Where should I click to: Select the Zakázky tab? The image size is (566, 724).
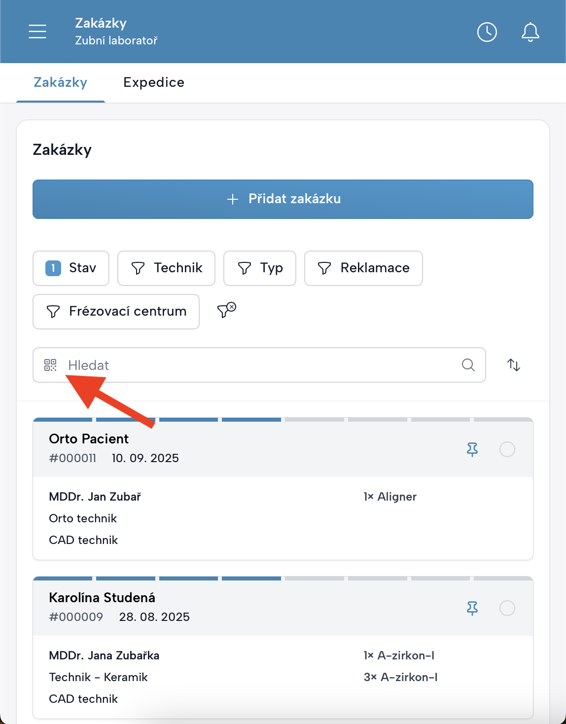click(60, 82)
